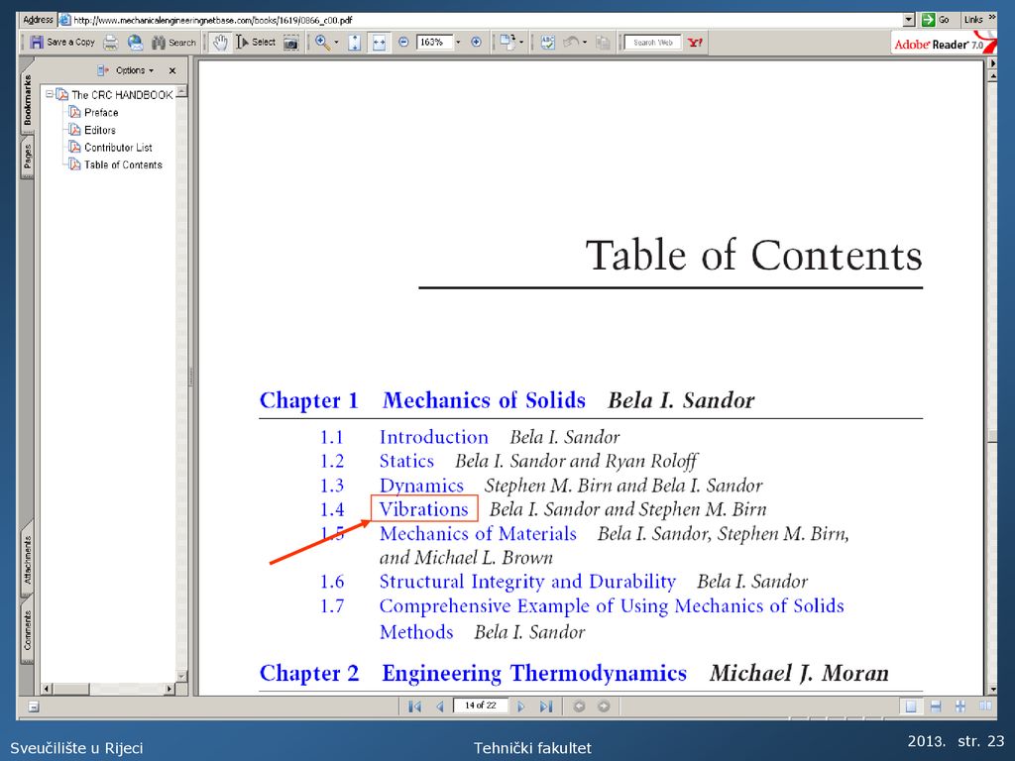Open the Zoom tool dropdown arrow
The height and width of the screenshot is (761, 1015).
pos(337,43)
